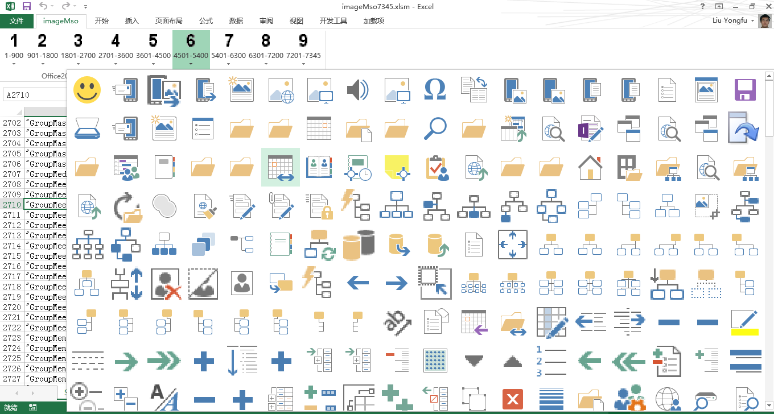The image size is (774, 414).
Task: Open gallery 2 for range 901-1800
Action: pos(42,49)
